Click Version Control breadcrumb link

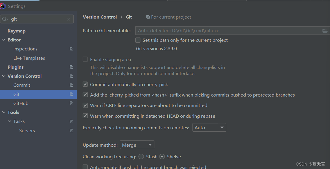point(100,17)
